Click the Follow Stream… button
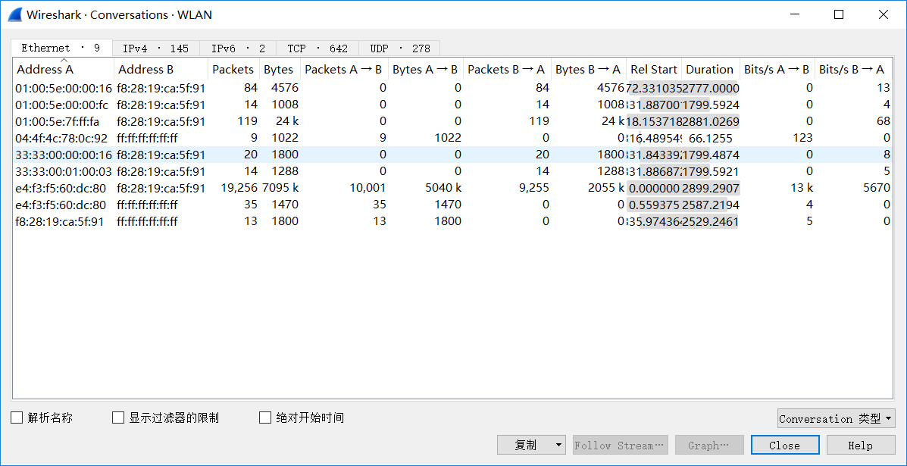 pyautogui.click(x=620, y=446)
